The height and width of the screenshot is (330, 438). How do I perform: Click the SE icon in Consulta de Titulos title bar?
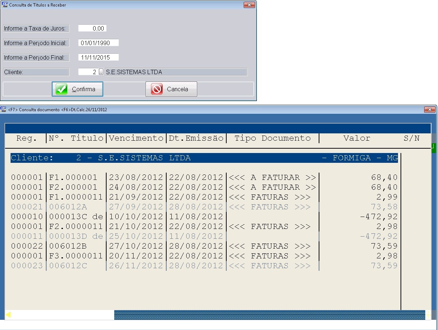point(4,5)
